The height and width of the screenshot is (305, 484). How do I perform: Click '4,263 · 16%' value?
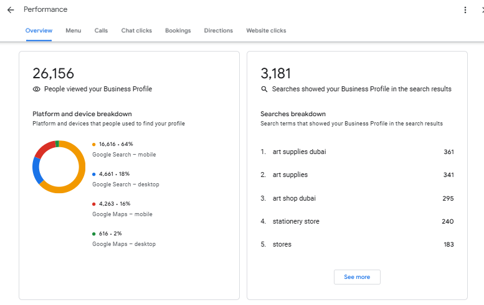click(x=115, y=204)
